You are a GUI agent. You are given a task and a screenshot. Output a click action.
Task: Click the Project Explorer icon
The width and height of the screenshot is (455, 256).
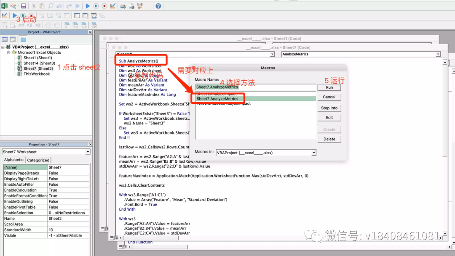[123, 5]
